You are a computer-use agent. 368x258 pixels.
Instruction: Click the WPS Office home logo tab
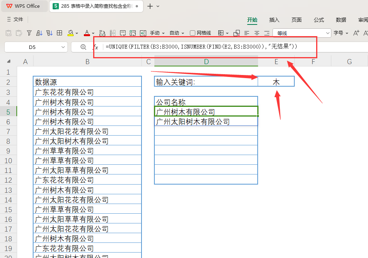pos(25,6)
